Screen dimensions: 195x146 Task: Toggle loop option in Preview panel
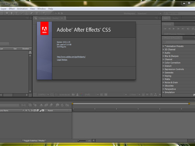[x=193, y=29]
